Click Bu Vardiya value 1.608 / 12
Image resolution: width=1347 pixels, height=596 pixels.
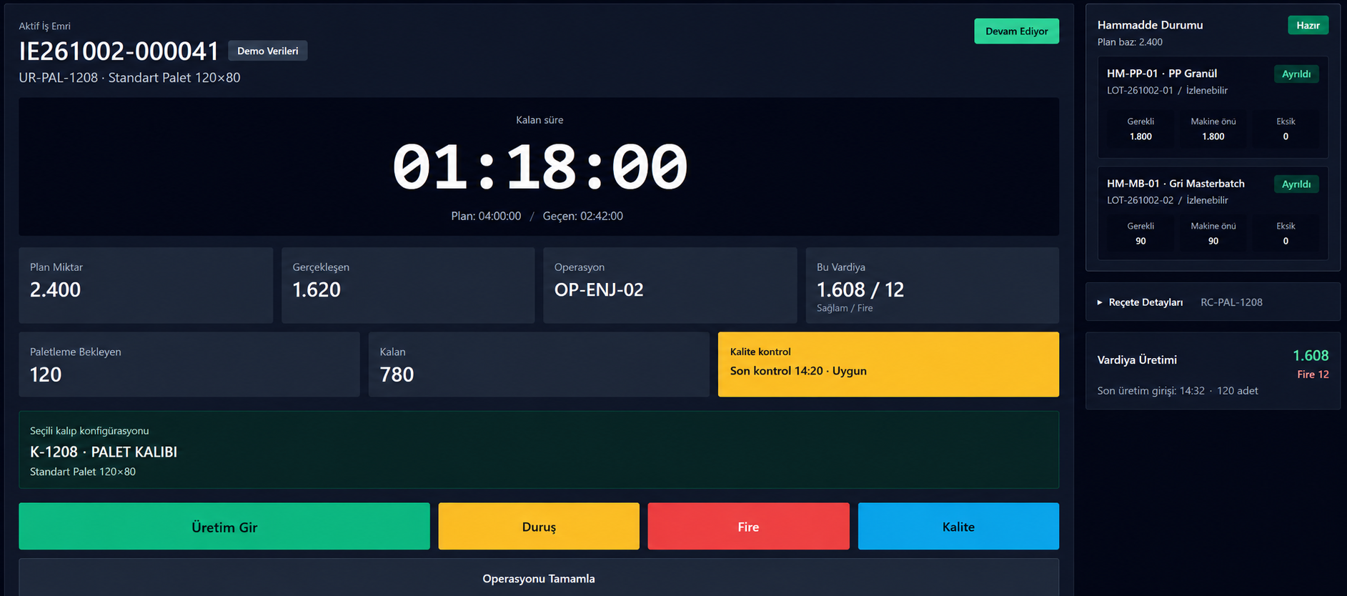click(x=860, y=289)
